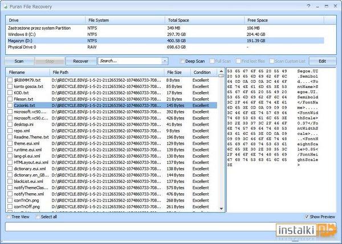This screenshot has width=342, height=244.
Task: Select the iconTnOff.png file name
Action: (27, 207)
